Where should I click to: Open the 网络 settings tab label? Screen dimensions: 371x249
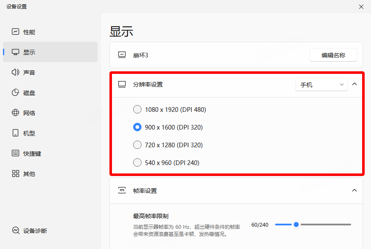pos(29,113)
